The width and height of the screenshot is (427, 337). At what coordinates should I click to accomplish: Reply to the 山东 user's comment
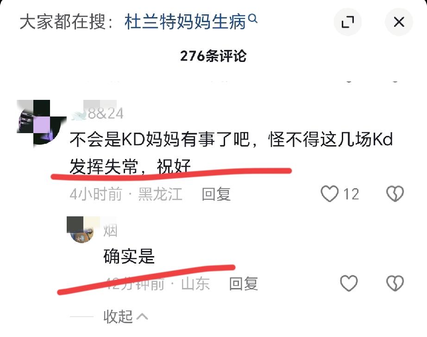pos(244,283)
